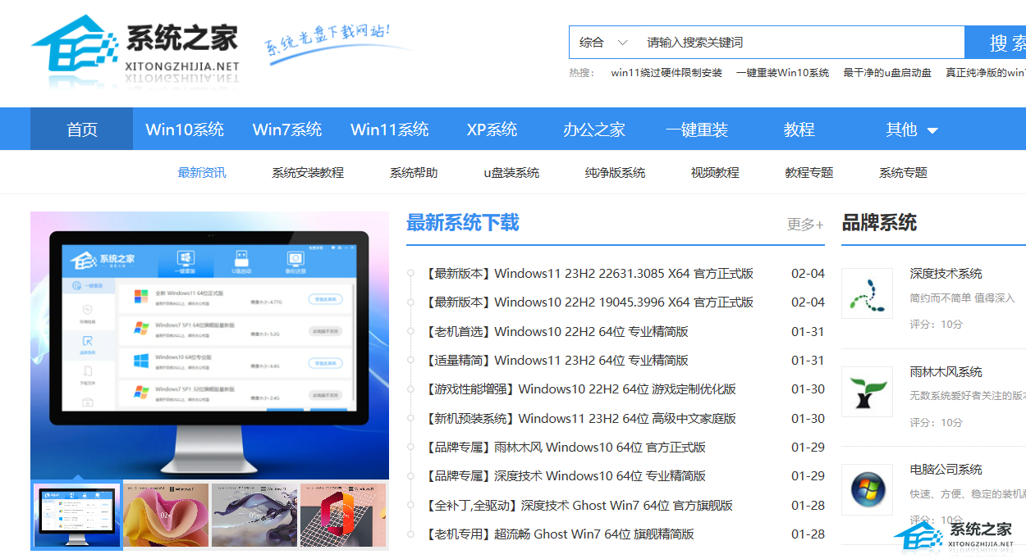Go to the 首页 nav tab
Screen dimensions: 1026x559
(82, 130)
